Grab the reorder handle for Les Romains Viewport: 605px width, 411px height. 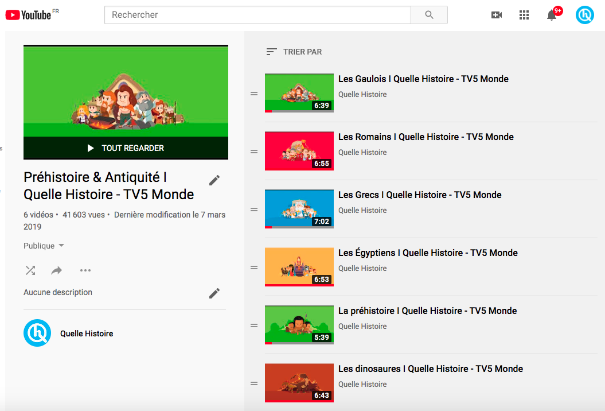click(x=254, y=152)
